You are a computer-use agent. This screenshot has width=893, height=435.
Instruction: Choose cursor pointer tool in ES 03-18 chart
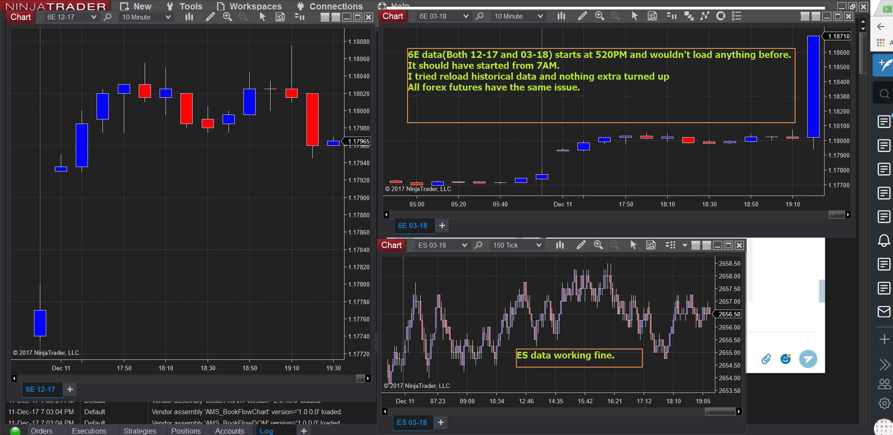tap(633, 245)
